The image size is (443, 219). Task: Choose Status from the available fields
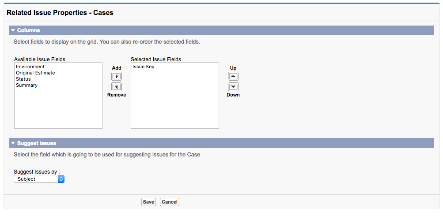pyautogui.click(x=23, y=79)
